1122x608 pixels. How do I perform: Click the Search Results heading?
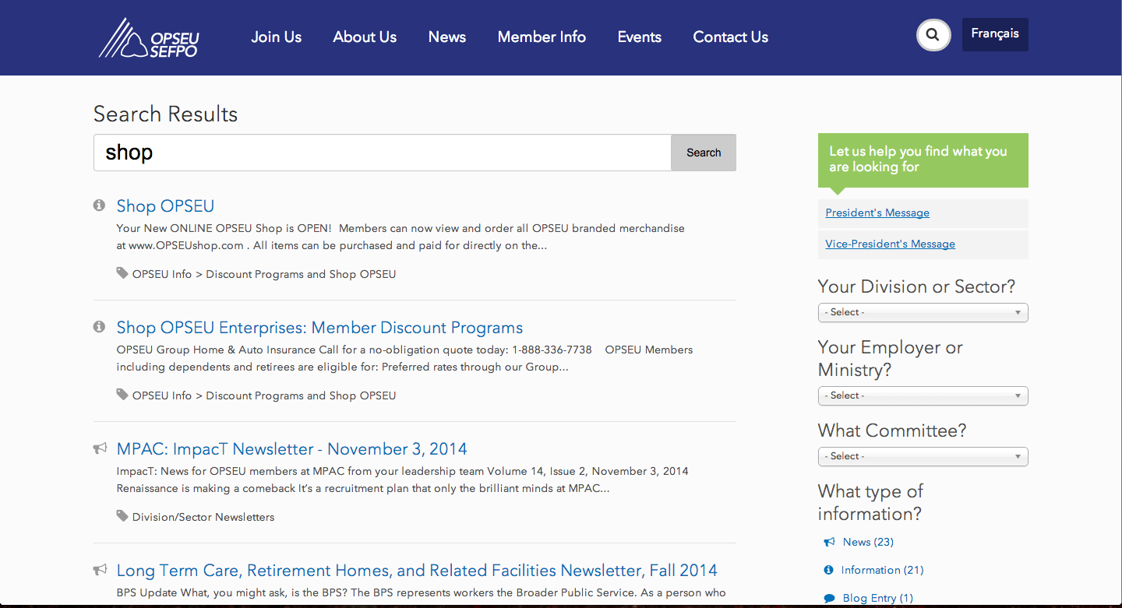point(165,114)
